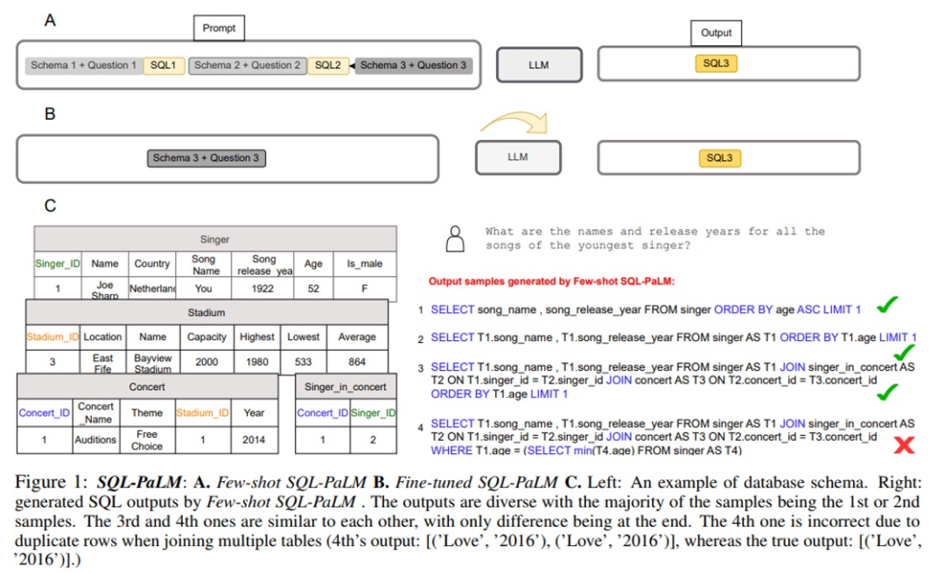Click the Age column header
945x573 pixels.
tap(313, 264)
